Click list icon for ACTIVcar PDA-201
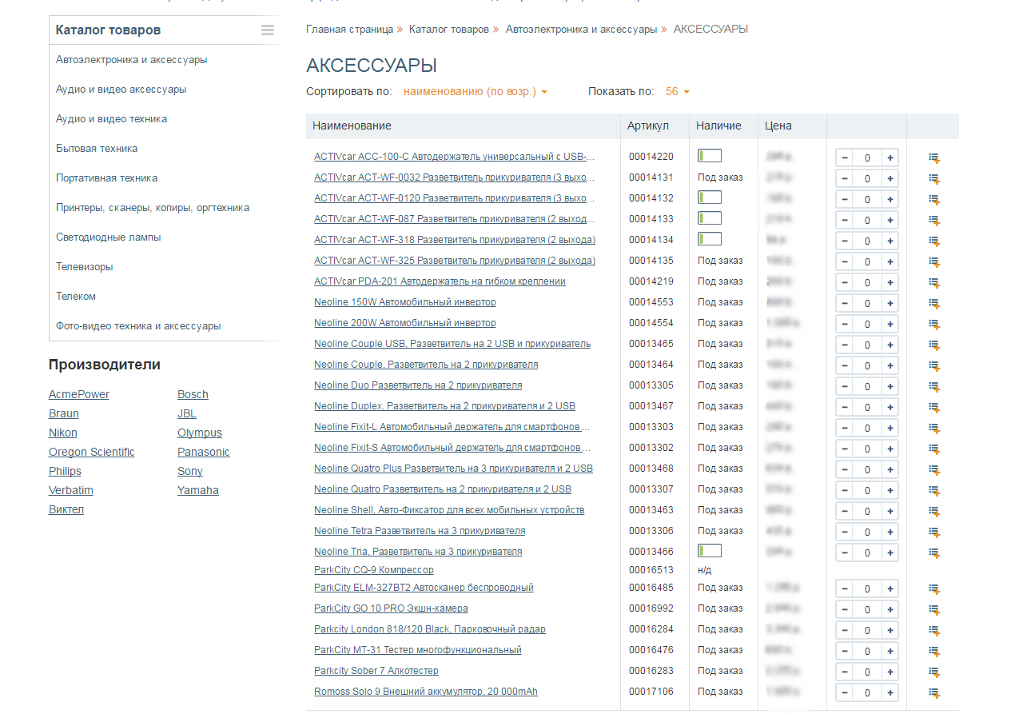Screen dimensions: 1011x718 934,283
